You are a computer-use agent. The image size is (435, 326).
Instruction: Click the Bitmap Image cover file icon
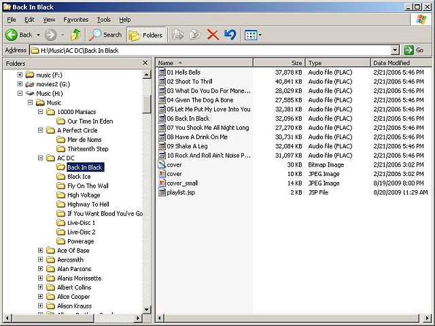coord(162,164)
